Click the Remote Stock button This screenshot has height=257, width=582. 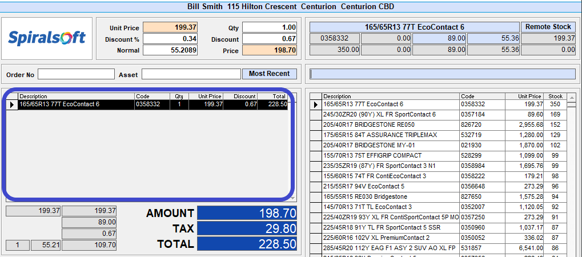coord(548,27)
